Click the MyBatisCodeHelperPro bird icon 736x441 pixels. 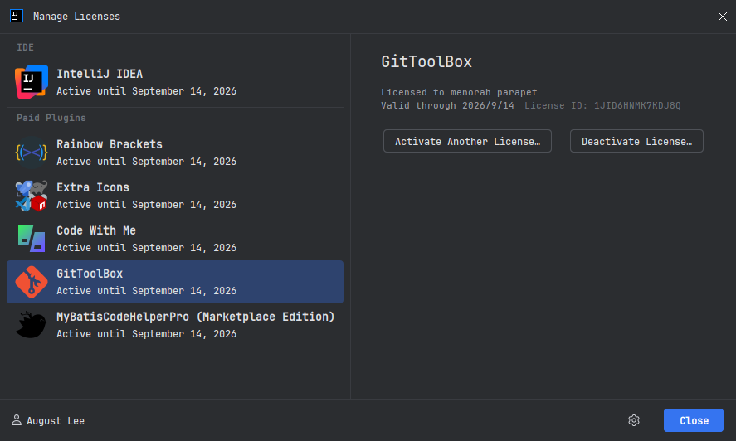[x=31, y=325]
